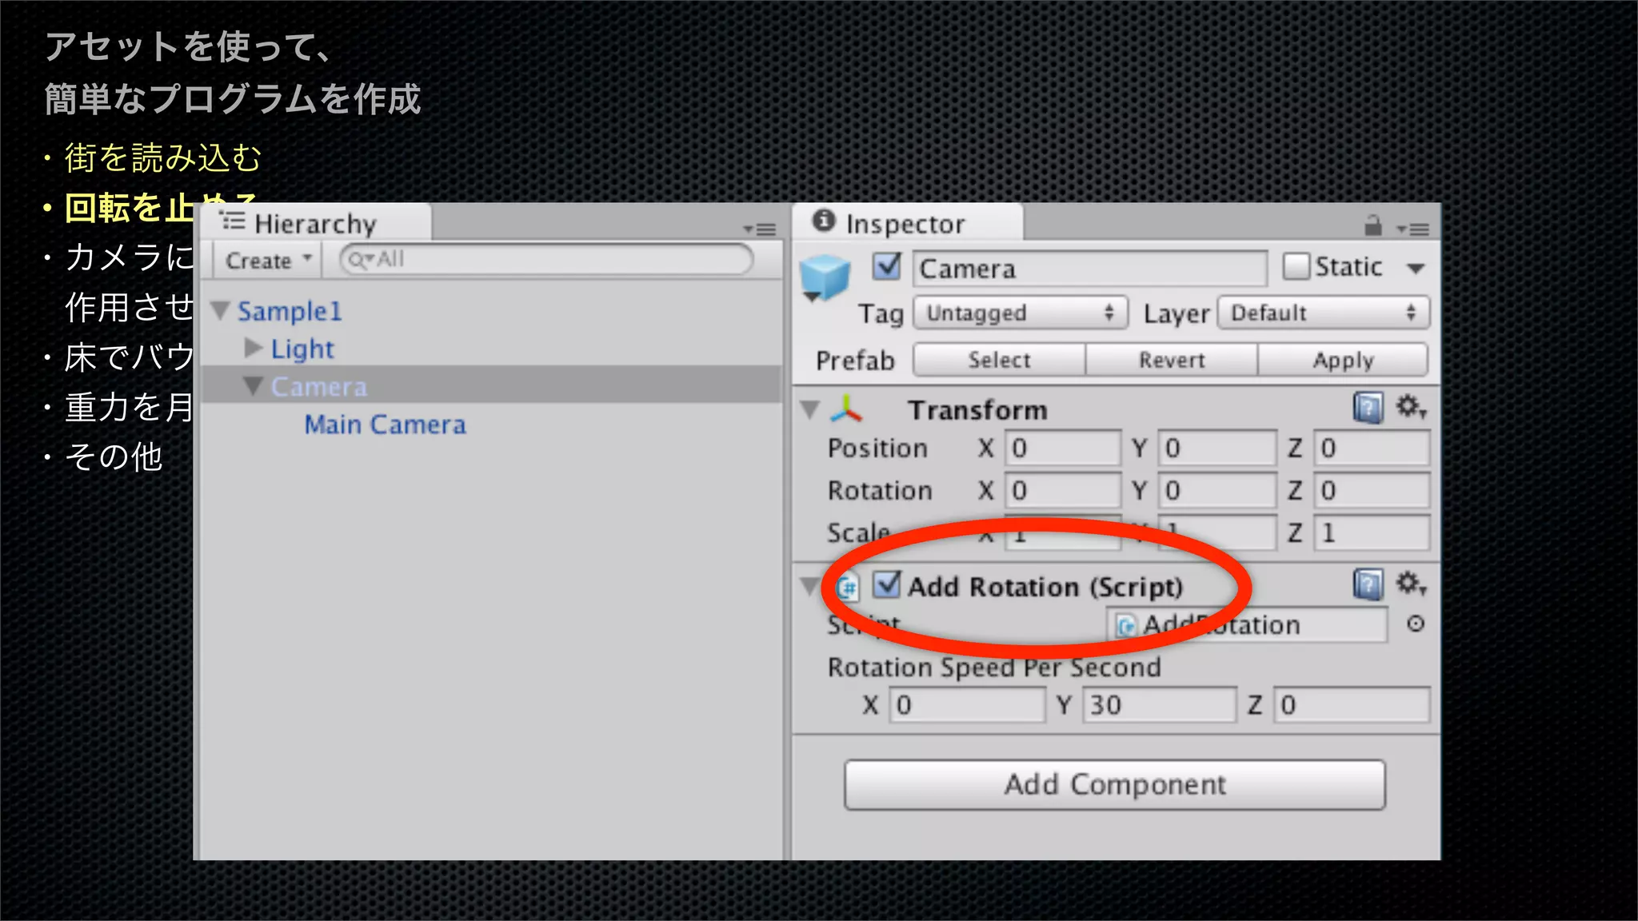Click the Transform help book icon

(1368, 409)
